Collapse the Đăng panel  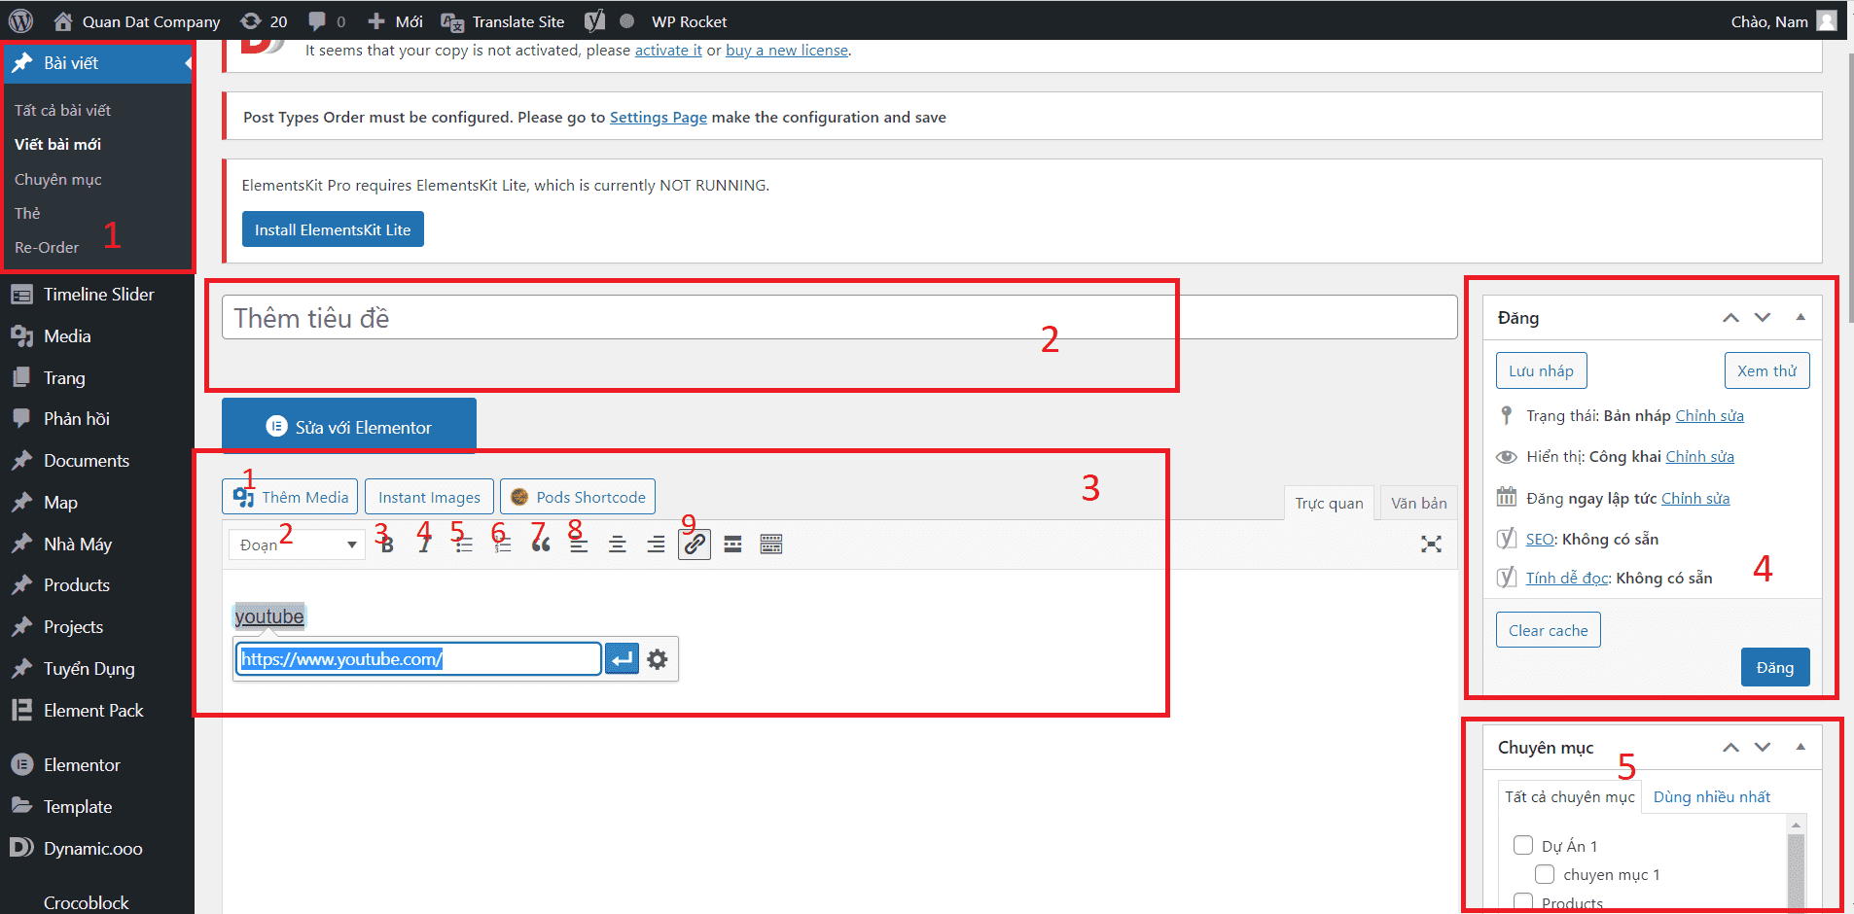coord(1801,317)
